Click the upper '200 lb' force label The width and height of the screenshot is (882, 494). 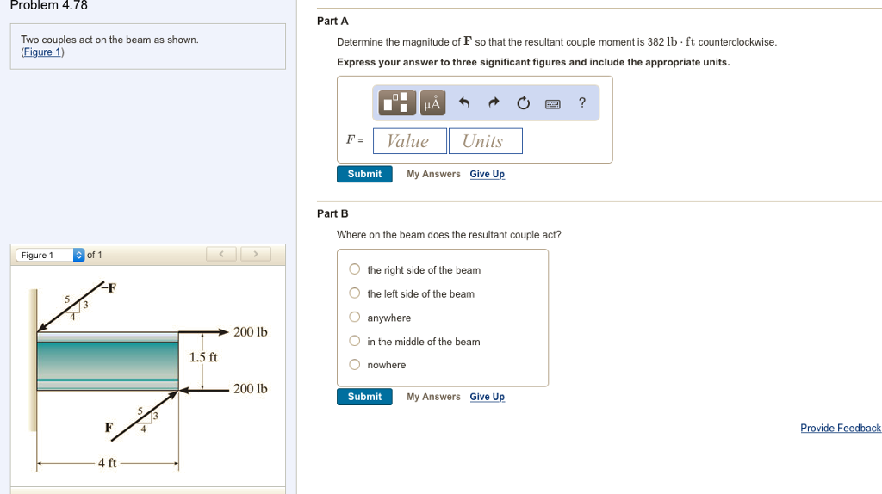(x=251, y=332)
